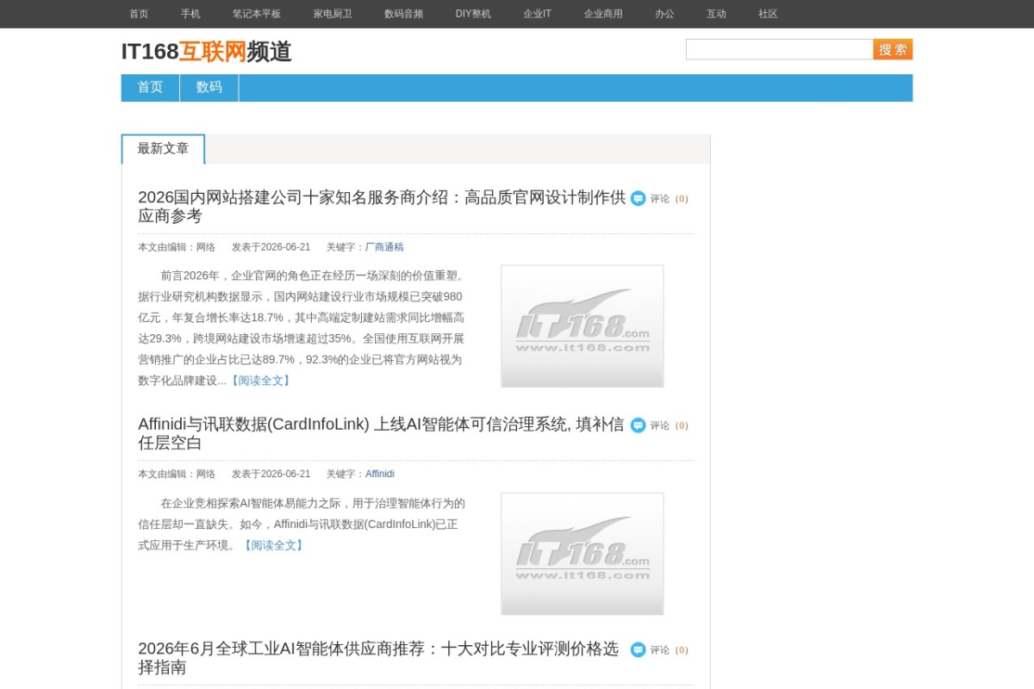Click keyword link Affinidi
1034x689 pixels.
click(380, 474)
